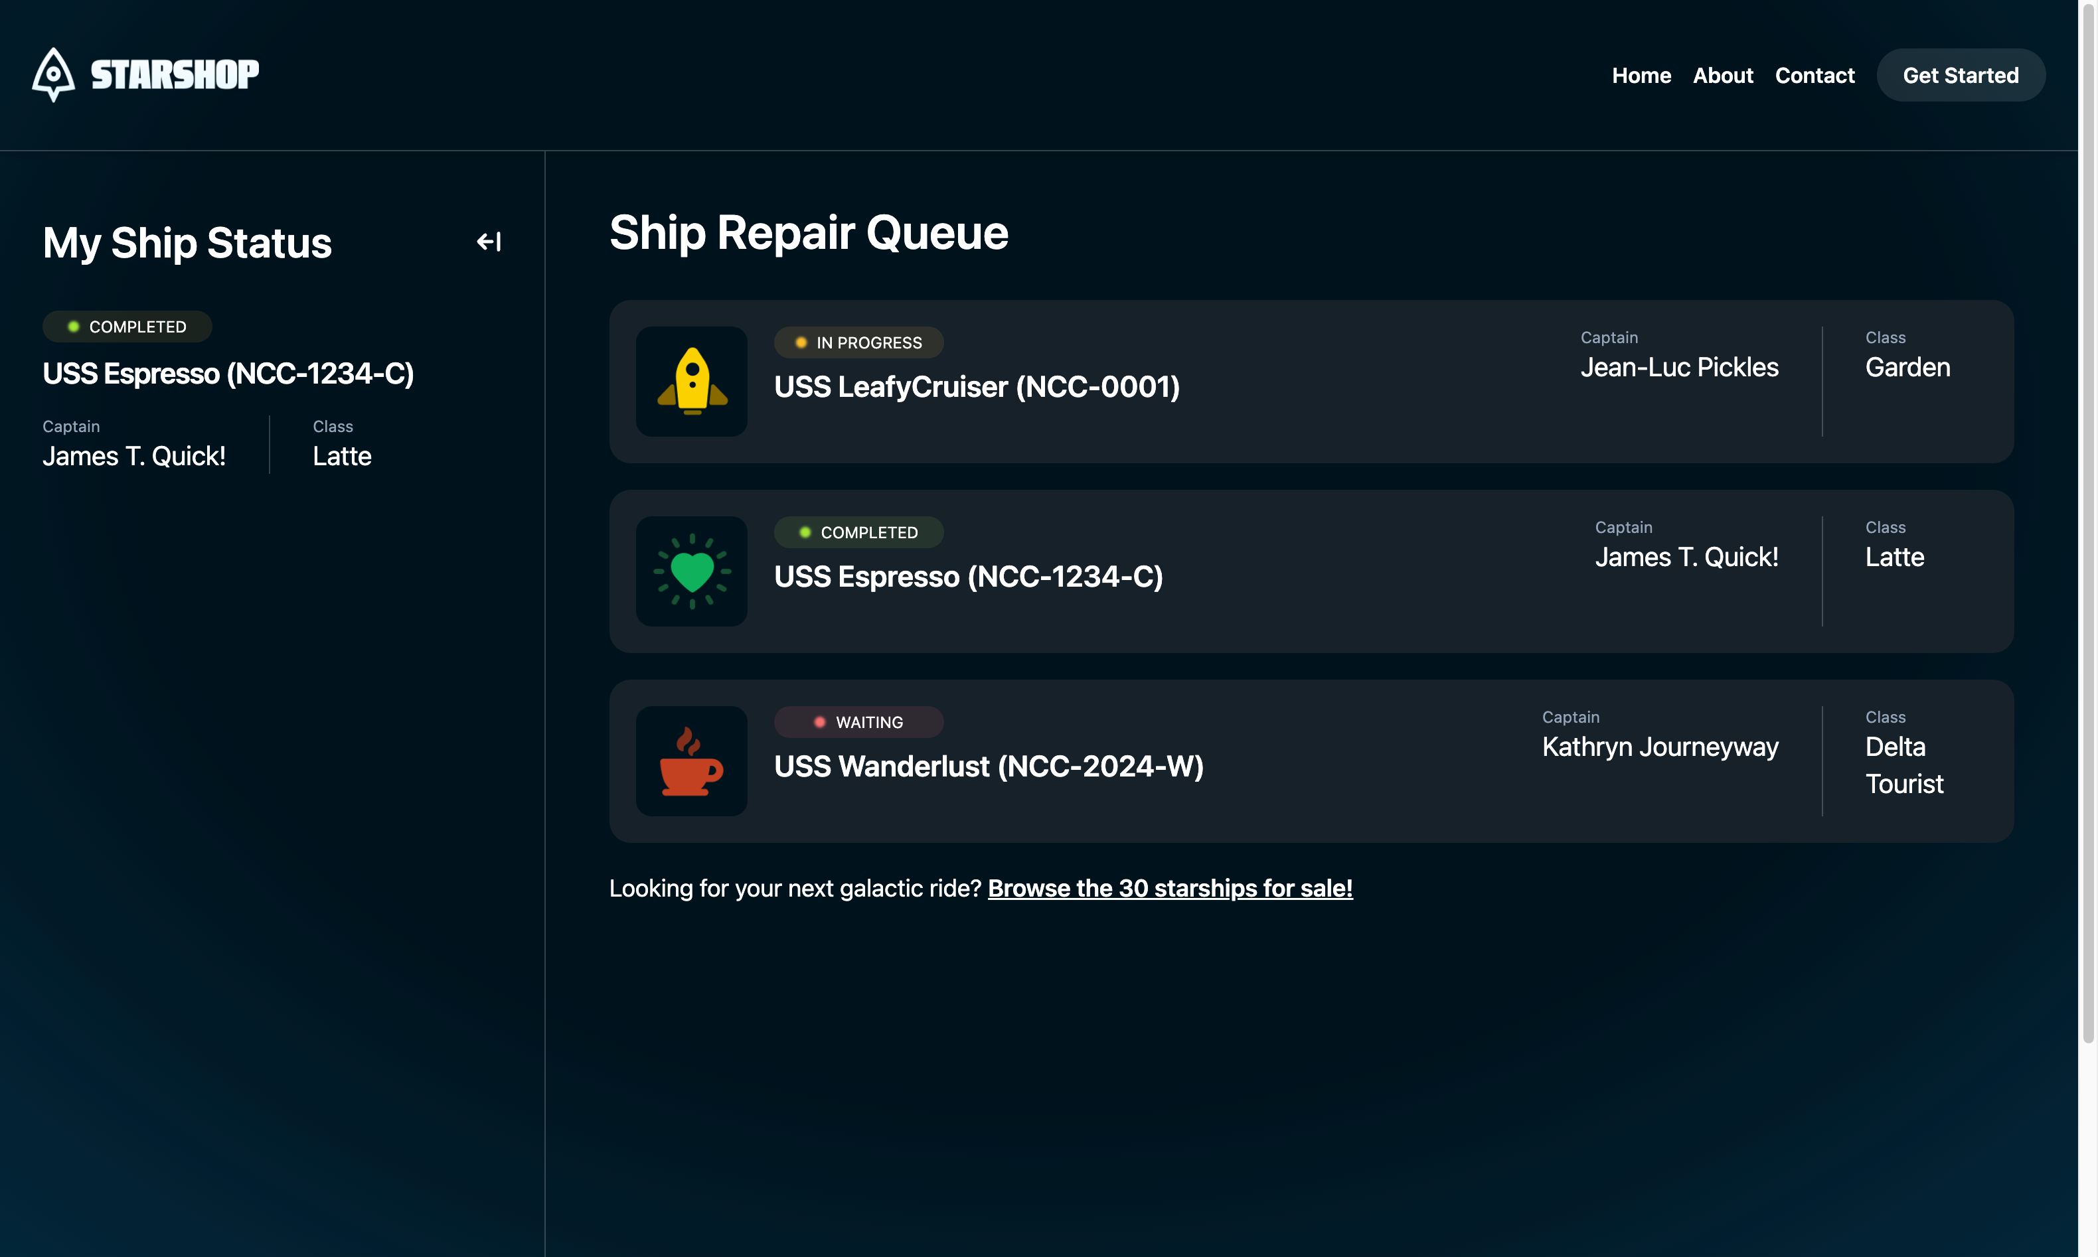Image resolution: width=2098 pixels, height=1257 pixels.
Task: Click the Completed dot on USS Espresso card
Action: click(805, 532)
